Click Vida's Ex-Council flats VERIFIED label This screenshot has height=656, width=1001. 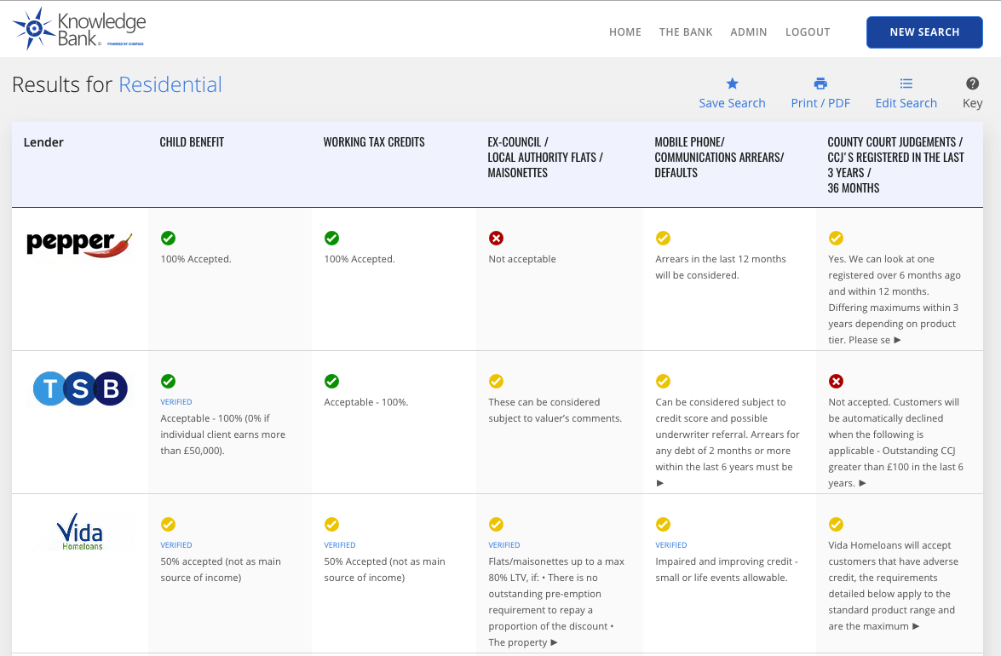click(x=504, y=545)
